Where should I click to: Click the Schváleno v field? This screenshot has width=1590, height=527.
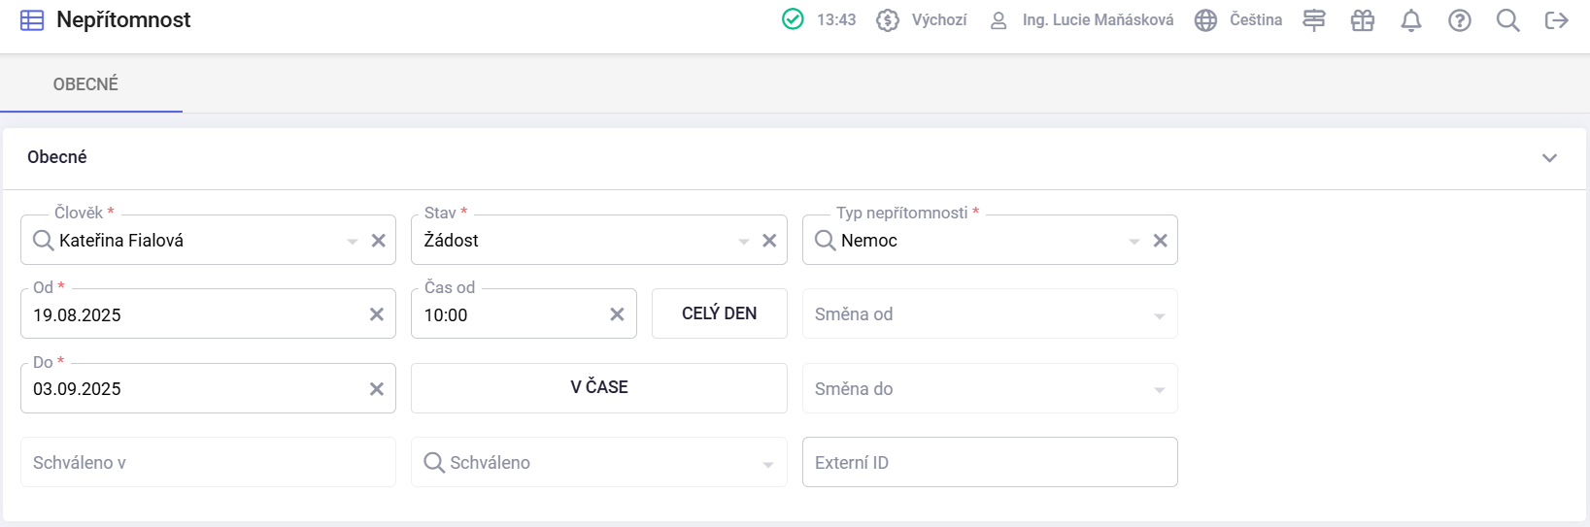click(x=208, y=462)
